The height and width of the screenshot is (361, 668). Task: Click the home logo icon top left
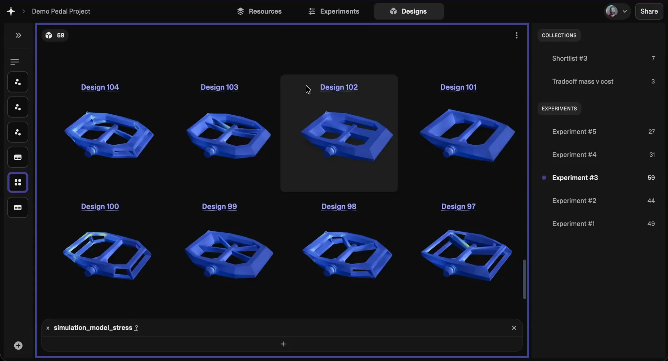pos(11,11)
